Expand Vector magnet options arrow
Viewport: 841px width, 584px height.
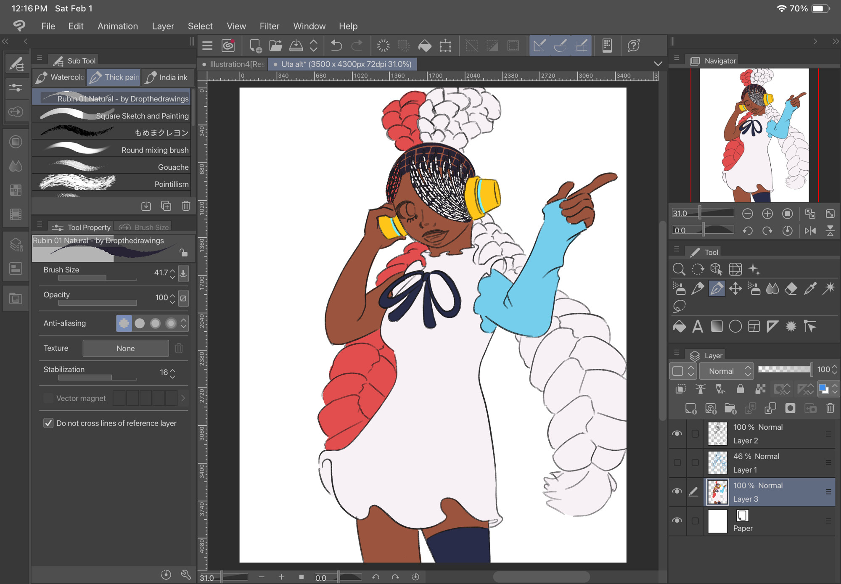(183, 398)
